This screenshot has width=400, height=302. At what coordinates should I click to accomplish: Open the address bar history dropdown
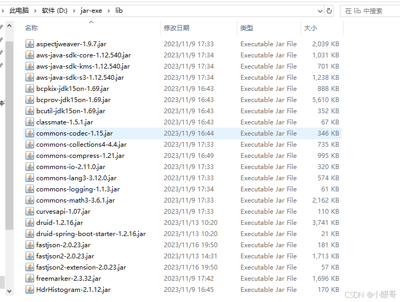tap(320, 11)
